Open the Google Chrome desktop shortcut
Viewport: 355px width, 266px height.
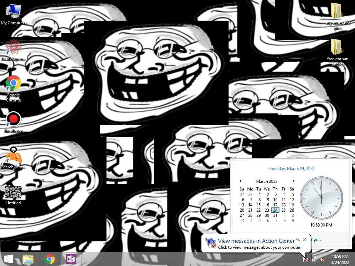[x=14, y=89]
